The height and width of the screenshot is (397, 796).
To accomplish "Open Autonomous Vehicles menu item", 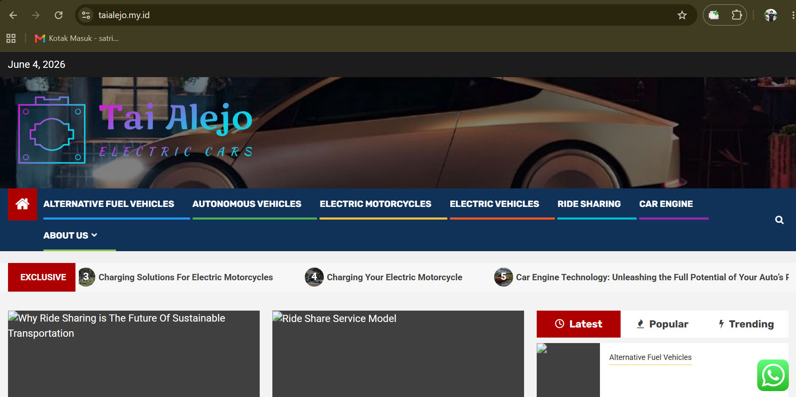I will click(247, 204).
